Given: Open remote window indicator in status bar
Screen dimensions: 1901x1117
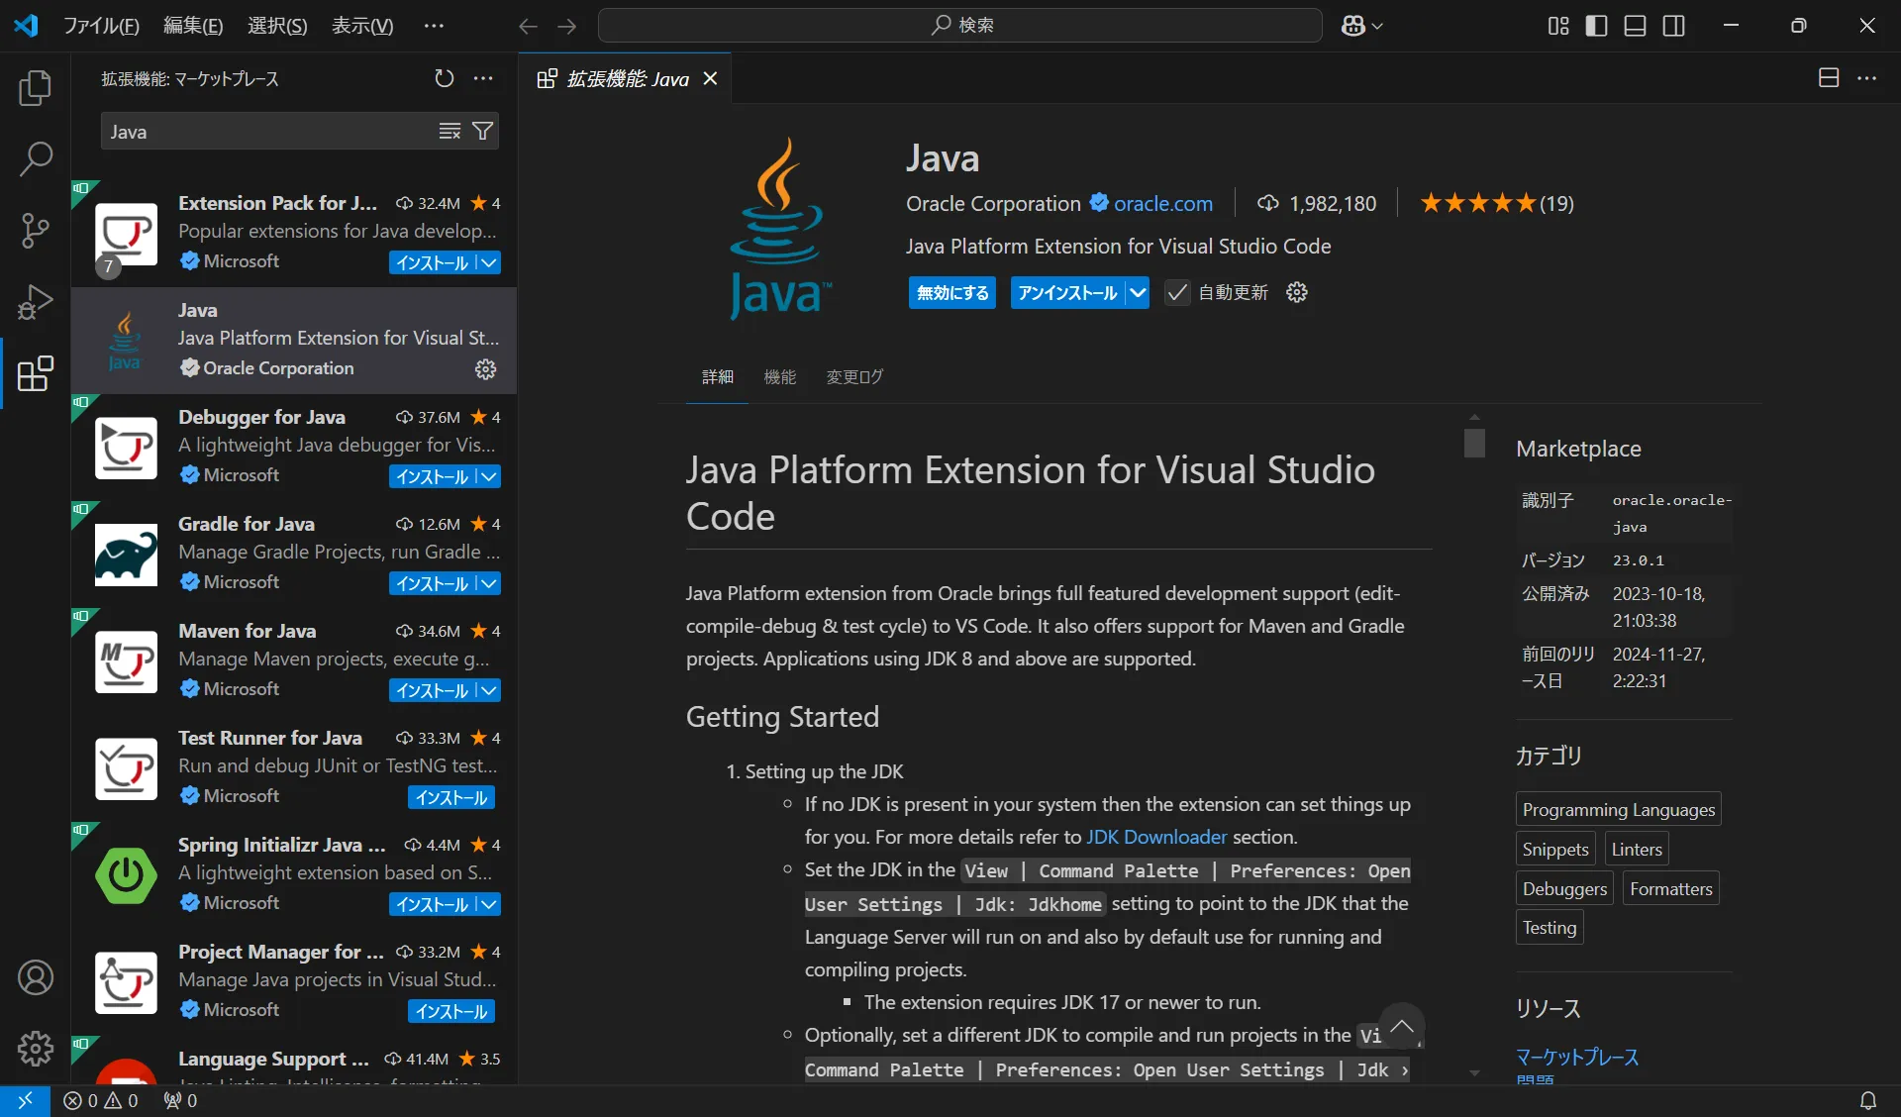Looking at the screenshot, I should pyautogui.click(x=25, y=1100).
